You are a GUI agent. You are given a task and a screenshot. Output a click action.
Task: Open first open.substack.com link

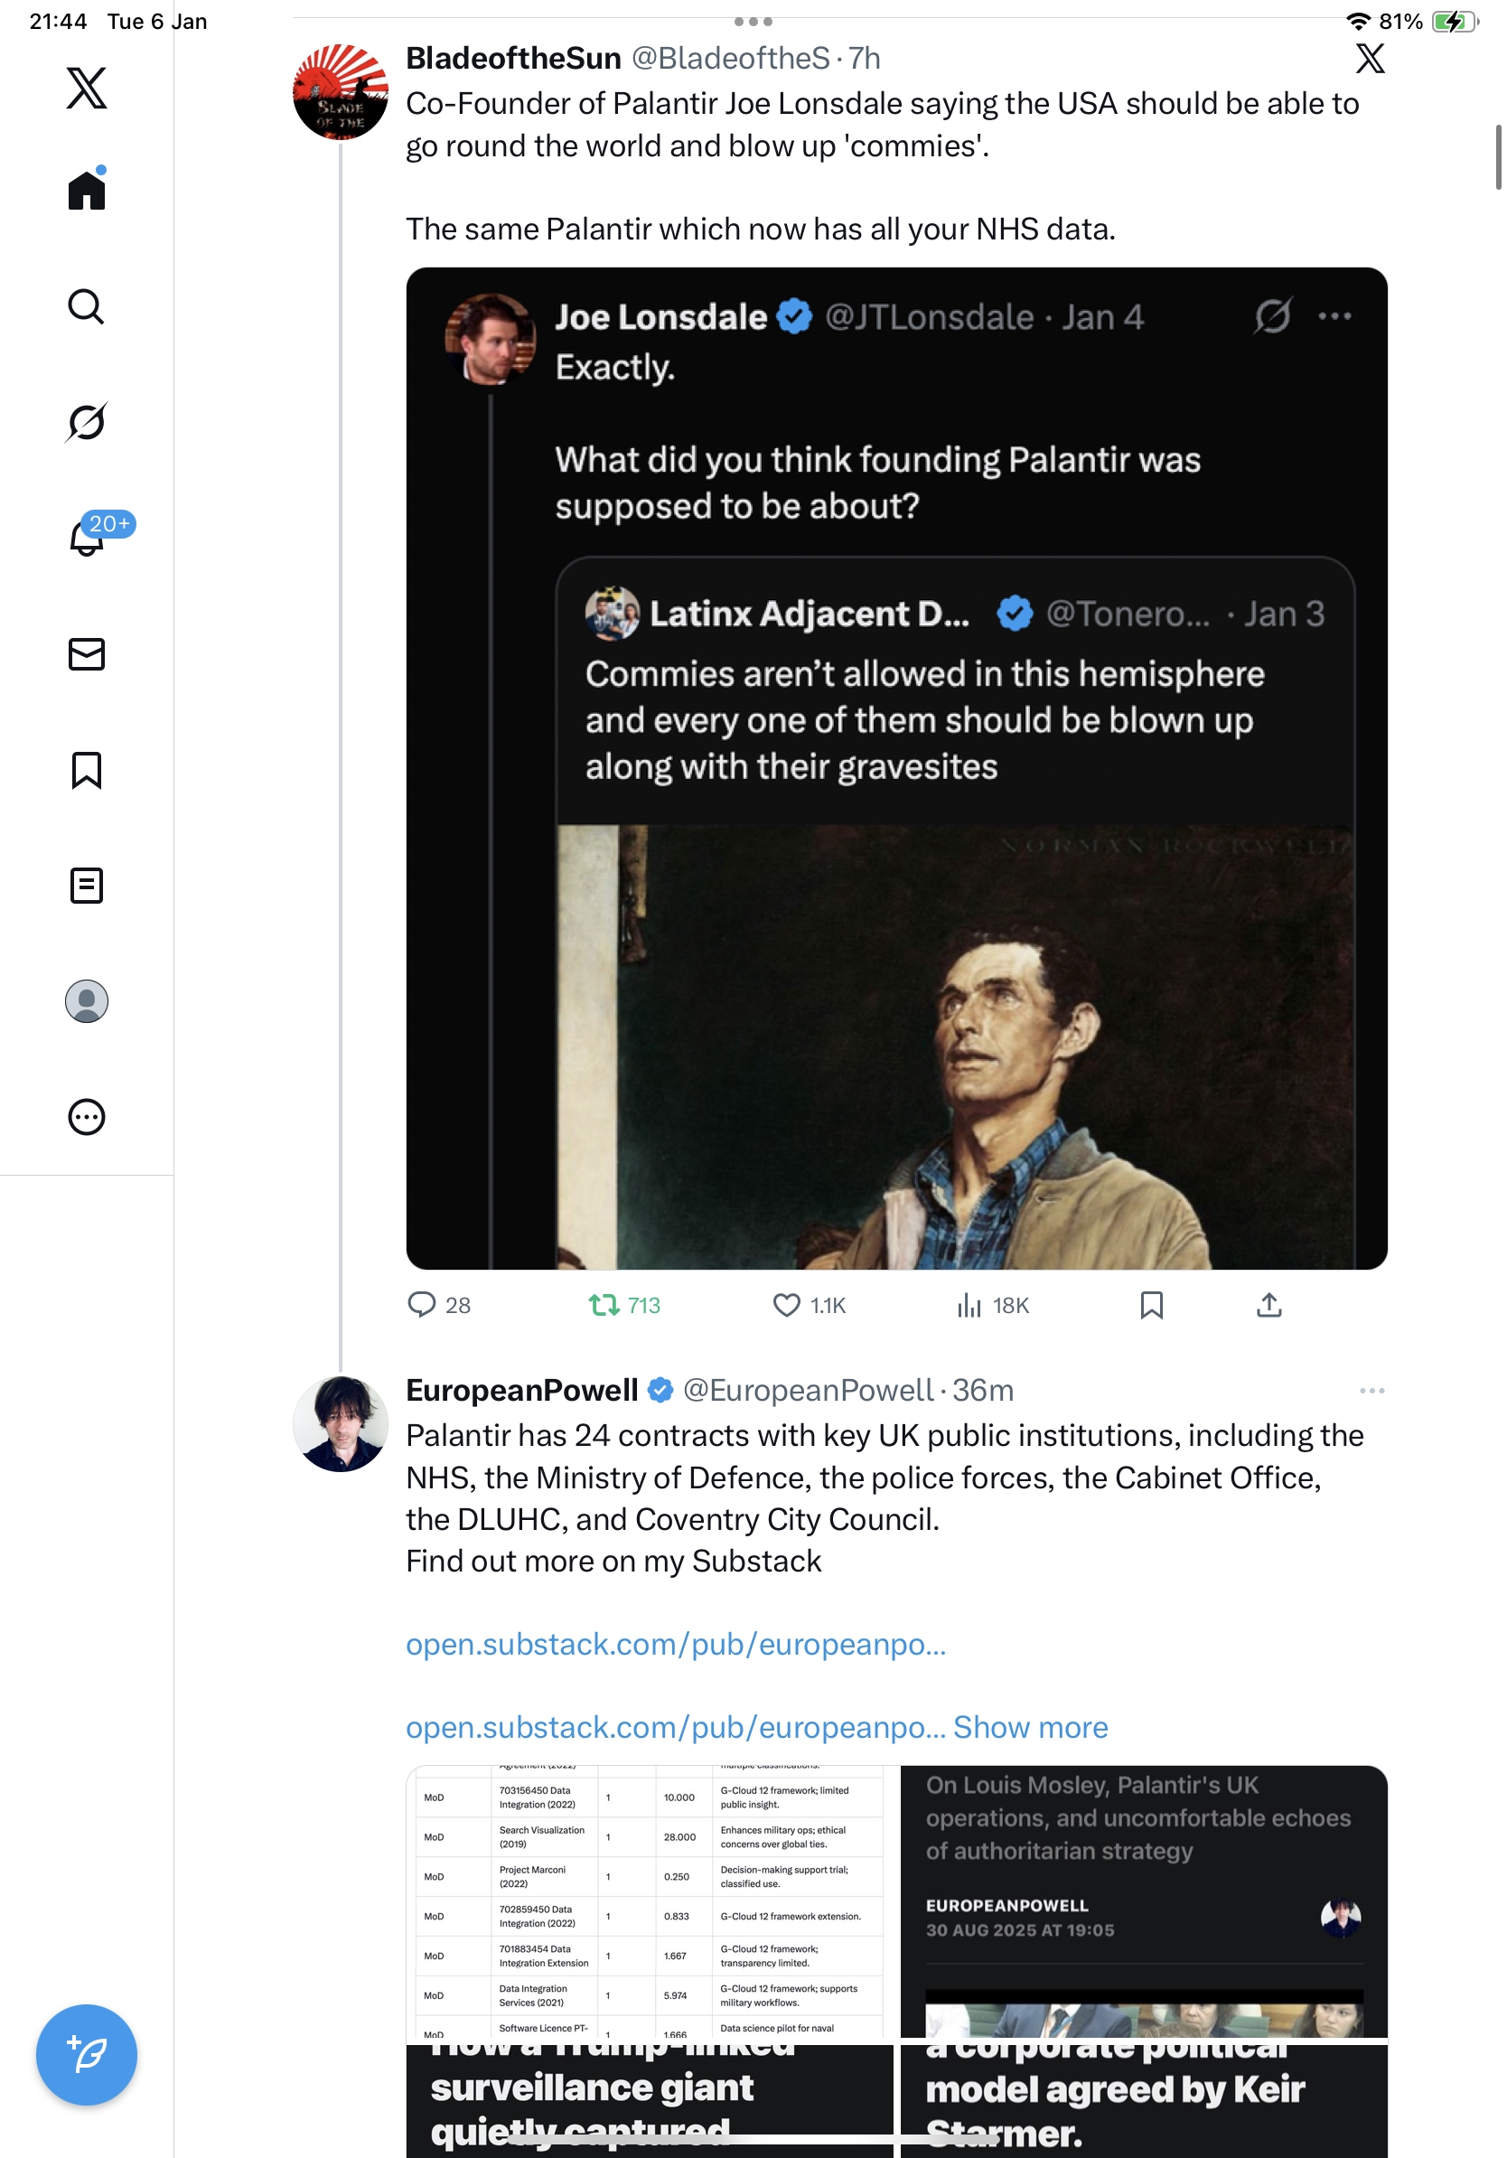pos(676,1644)
